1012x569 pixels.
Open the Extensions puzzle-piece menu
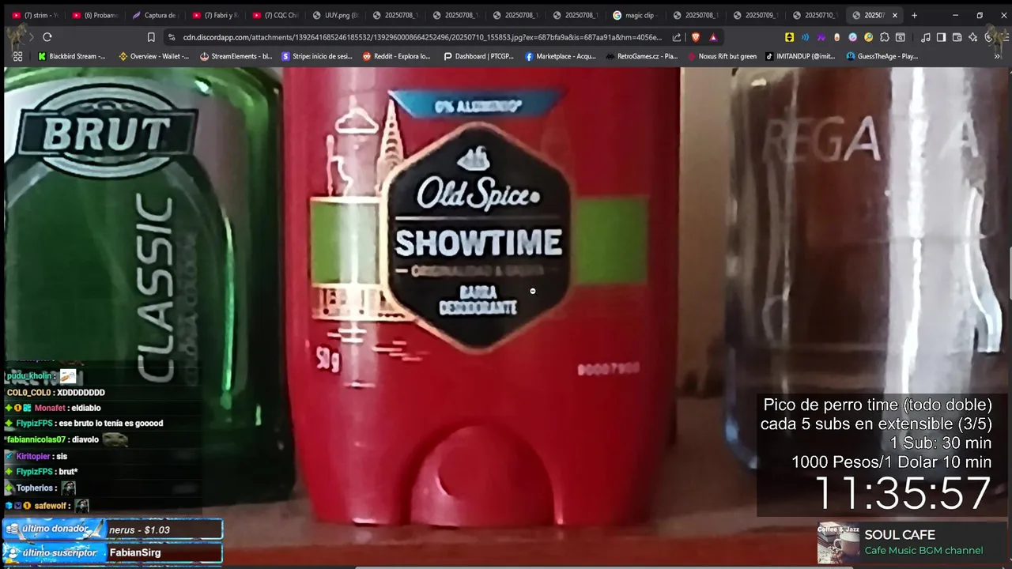(884, 37)
